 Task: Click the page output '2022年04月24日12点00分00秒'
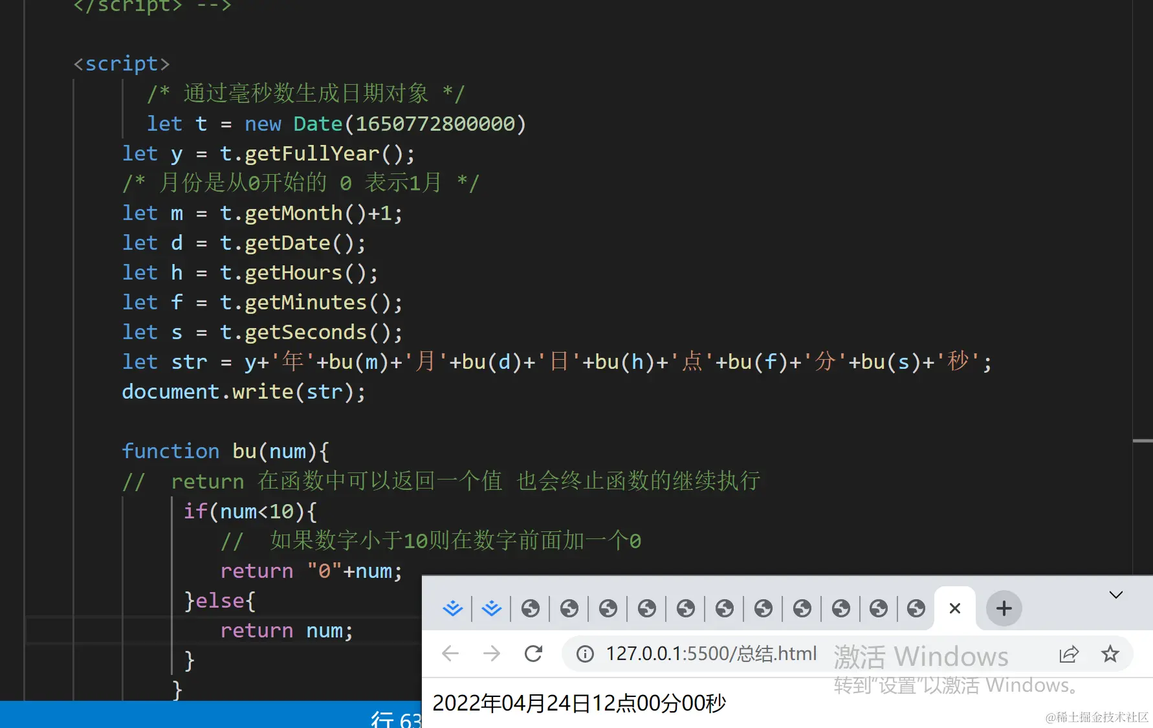tap(579, 703)
